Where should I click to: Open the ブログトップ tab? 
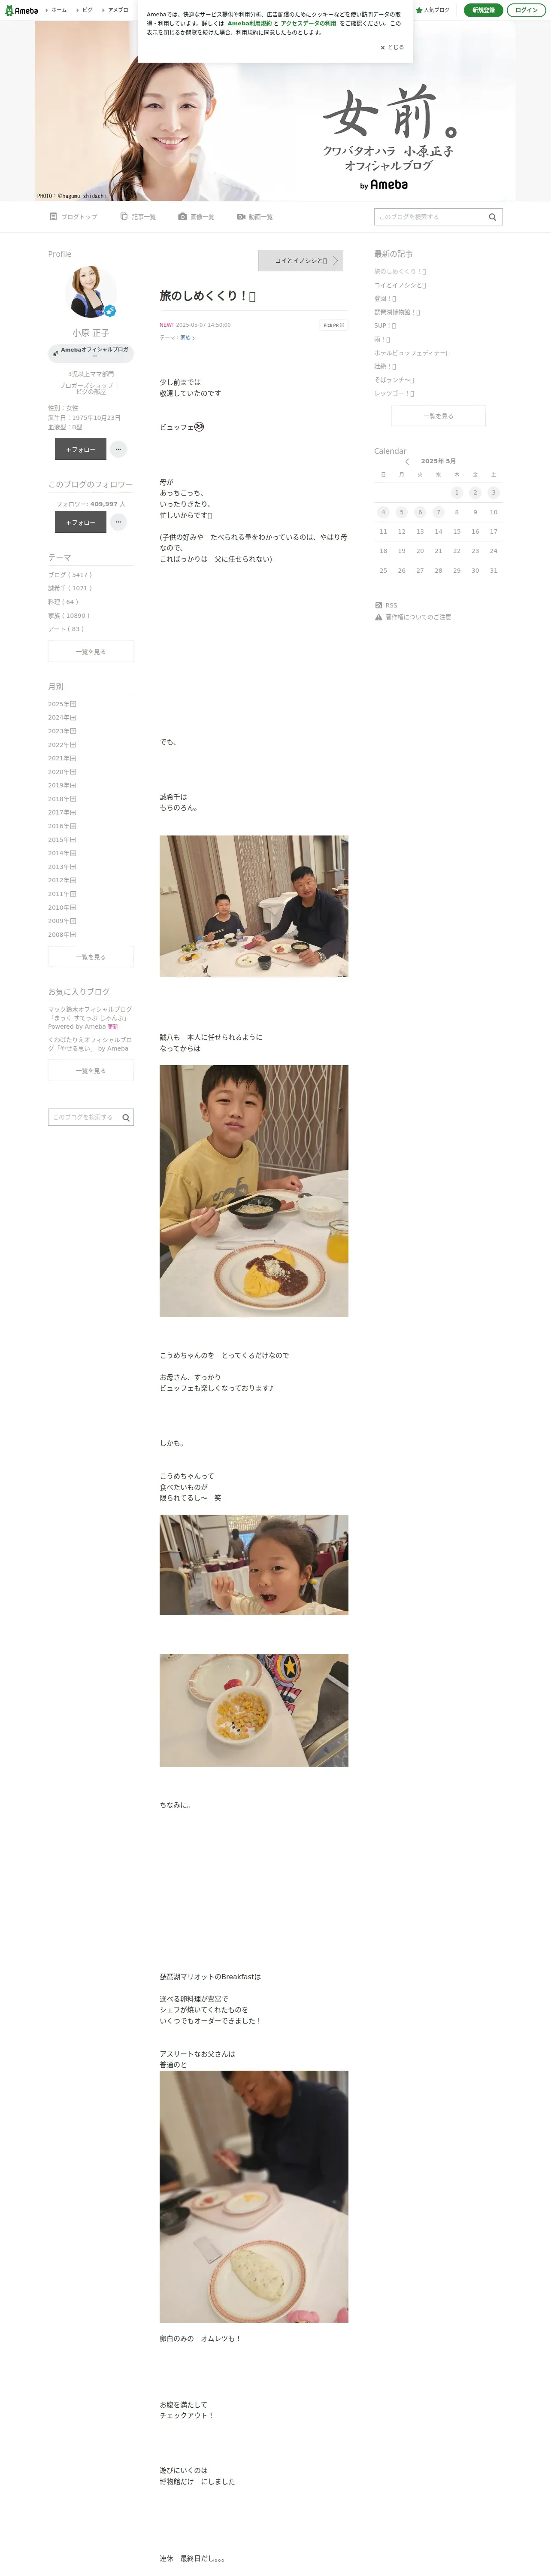[74, 217]
